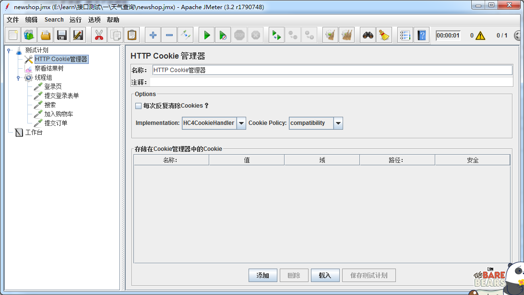Open the Function helper dialog icon
Viewport: 524px width, 295px height.
tap(405, 35)
